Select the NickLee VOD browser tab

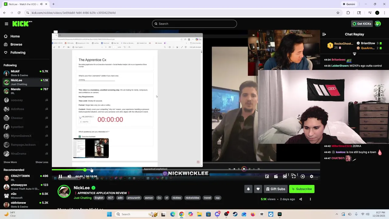click(x=26, y=4)
